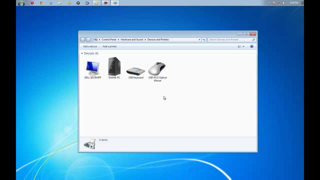Expand the arrow after Control Panel

point(118,39)
